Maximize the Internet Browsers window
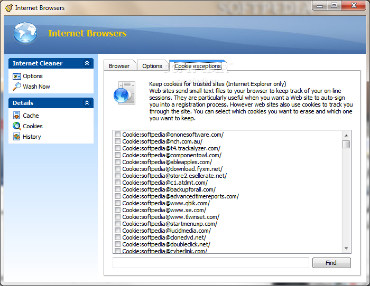370x286 pixels. [x=334, y=6]
